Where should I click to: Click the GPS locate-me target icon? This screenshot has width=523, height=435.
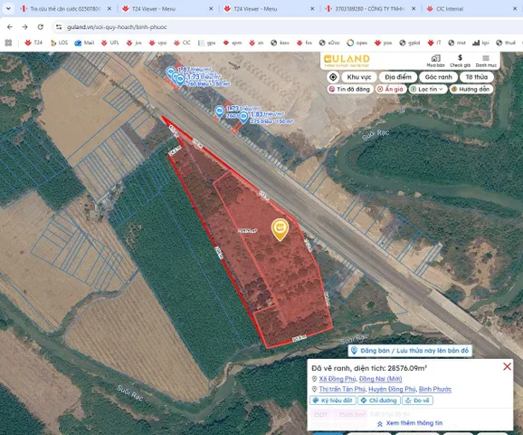333,77
